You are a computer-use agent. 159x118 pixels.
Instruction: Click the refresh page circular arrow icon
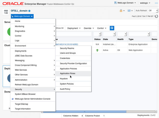coord(156,16)
